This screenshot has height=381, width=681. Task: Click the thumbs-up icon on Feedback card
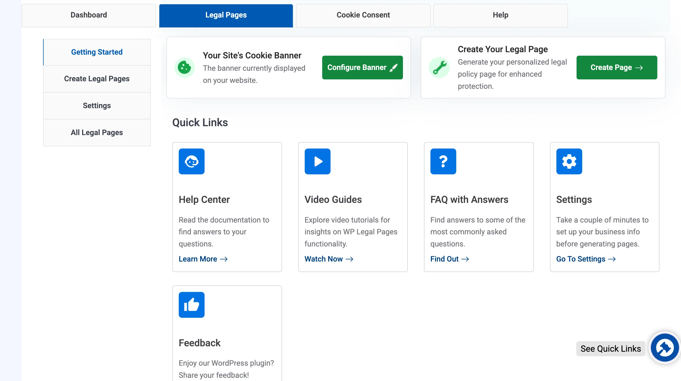[191, 305]
